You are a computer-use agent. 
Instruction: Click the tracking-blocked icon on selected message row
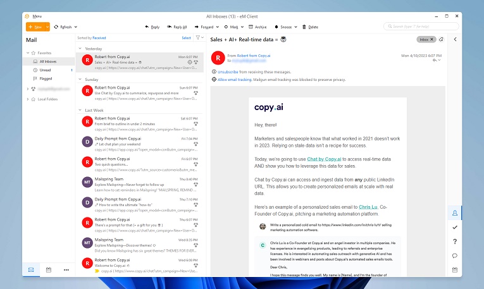click(190, 63)
